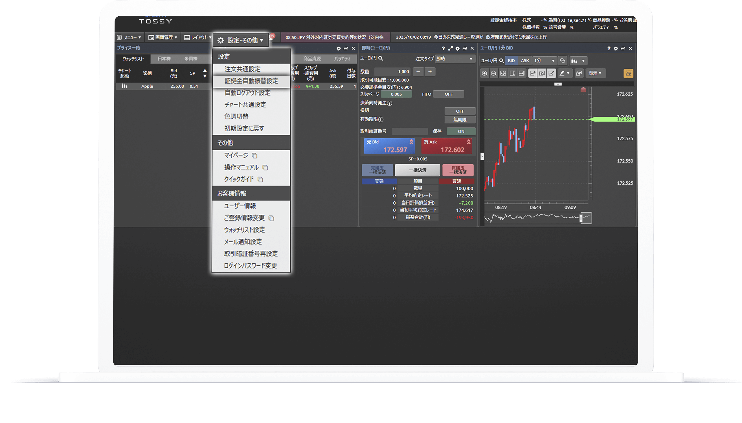Click the 数量 quantity input field

(x=393, y=72)
